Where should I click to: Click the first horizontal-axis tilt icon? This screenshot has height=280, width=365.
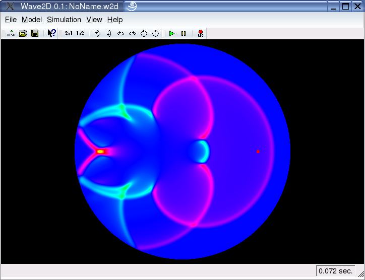tap(120, 33)
